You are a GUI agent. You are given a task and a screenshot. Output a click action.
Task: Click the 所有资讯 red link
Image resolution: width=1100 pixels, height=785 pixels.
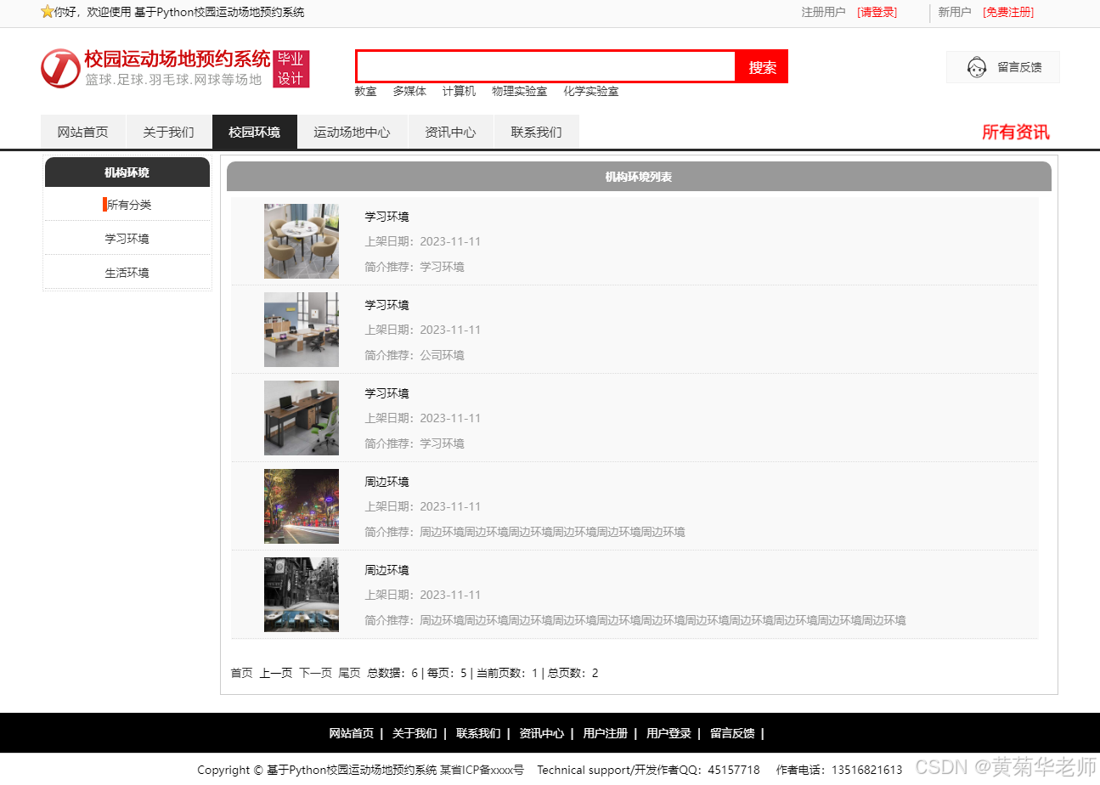tap(1016, 133)
